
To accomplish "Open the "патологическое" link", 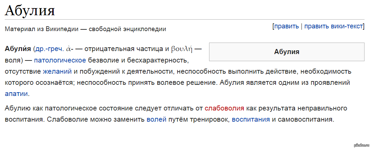I will tap(60, 60).
